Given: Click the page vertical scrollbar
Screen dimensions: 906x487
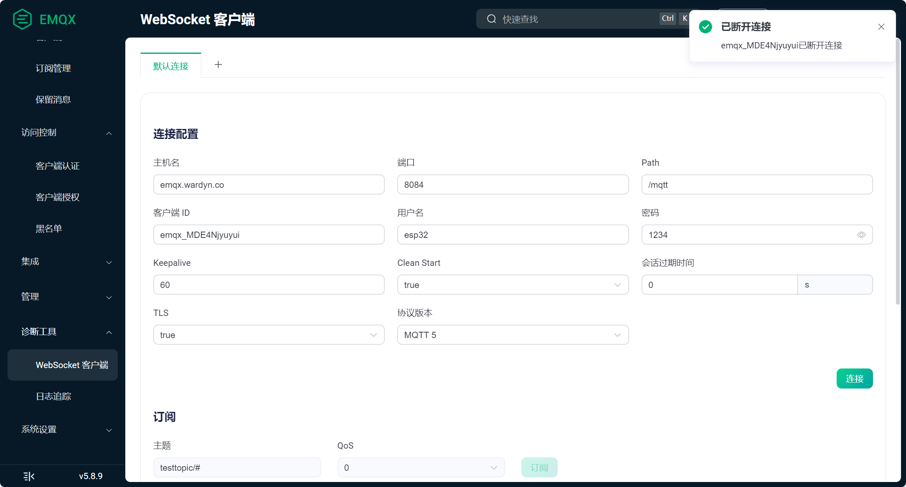Looking at the screenshot, I should coord(898,171).
